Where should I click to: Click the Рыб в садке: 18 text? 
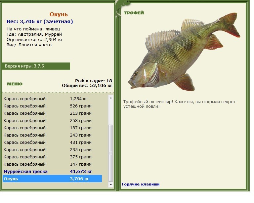coord(94,81)
